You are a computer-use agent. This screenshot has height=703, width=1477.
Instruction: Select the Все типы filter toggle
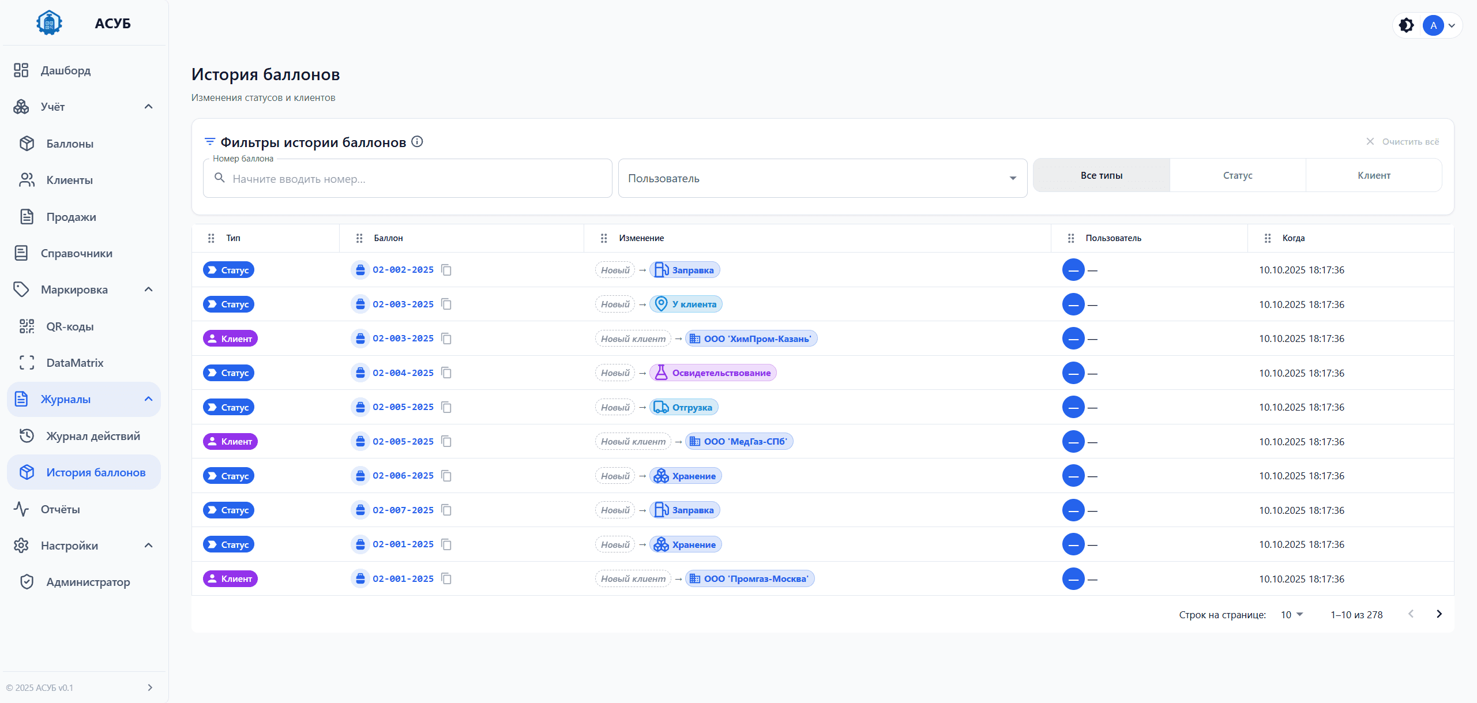pyautogui.click(x=1101, y=175)
